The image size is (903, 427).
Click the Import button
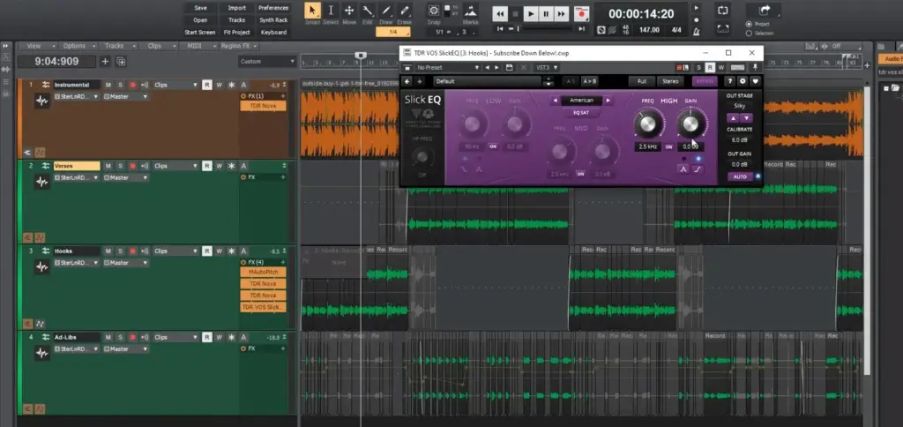click(x=236, y=8)
